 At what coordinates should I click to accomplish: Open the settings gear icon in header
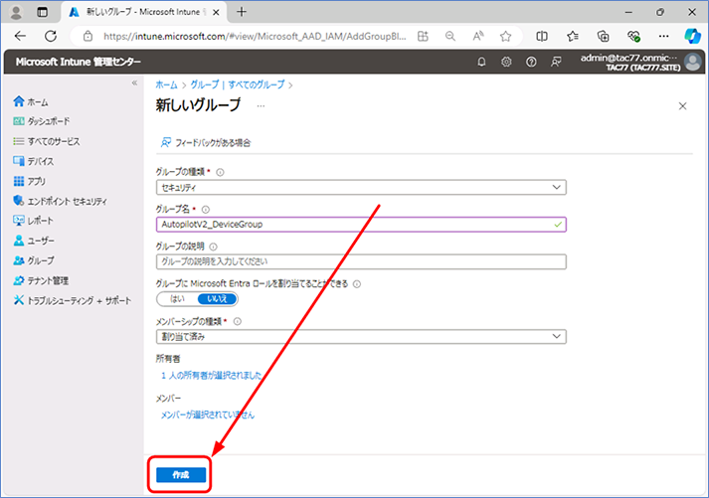click(x=506, y=62)
